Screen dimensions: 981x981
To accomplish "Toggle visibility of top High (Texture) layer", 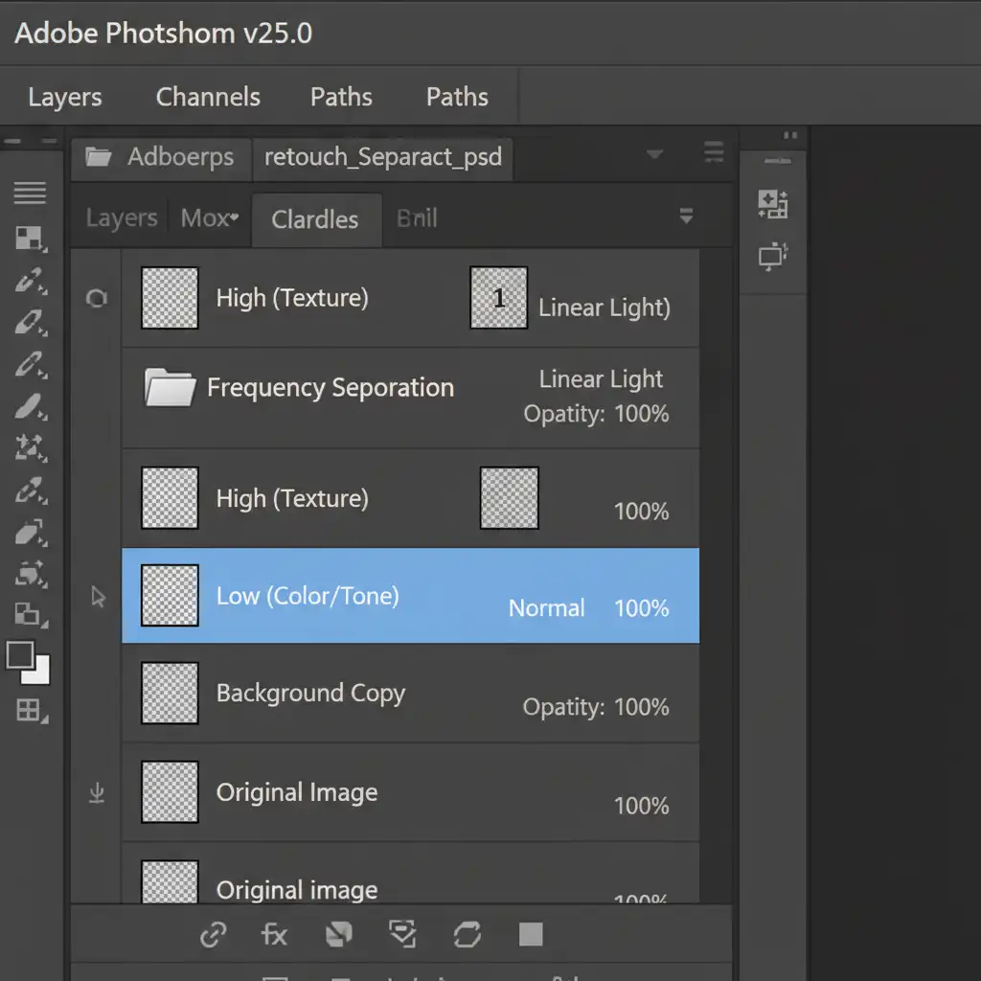I will (x=96, y=299).
